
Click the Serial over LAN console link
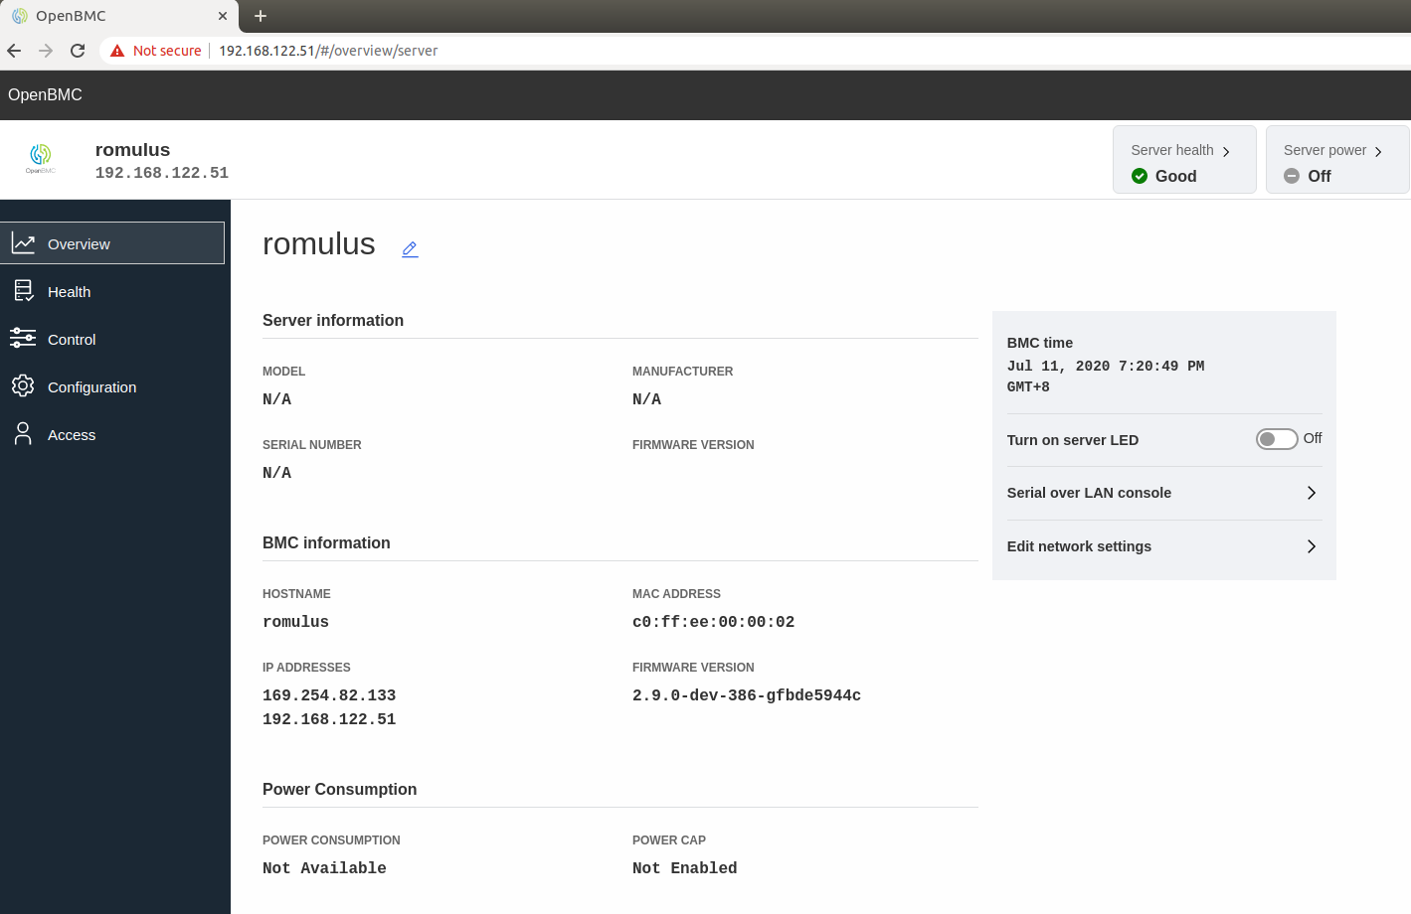point(1089,493)
